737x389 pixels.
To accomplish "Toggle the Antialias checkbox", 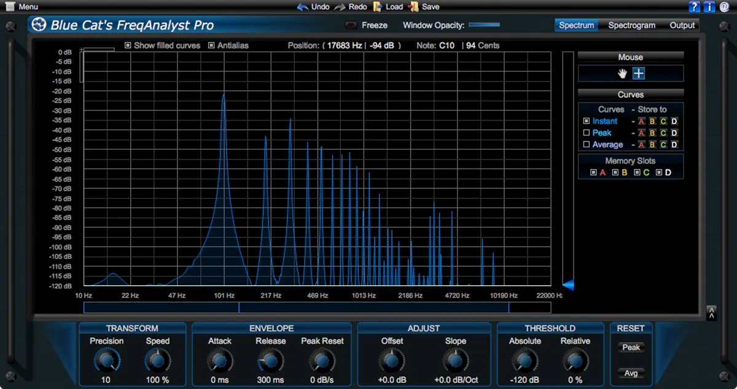I will point(211,45).
